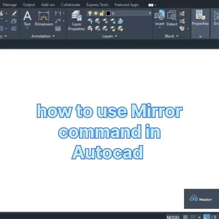Open the Text tool dropdown arrow
Image resolution: width=219 pixels, height=219 pixels.
(x=27, y=28)
